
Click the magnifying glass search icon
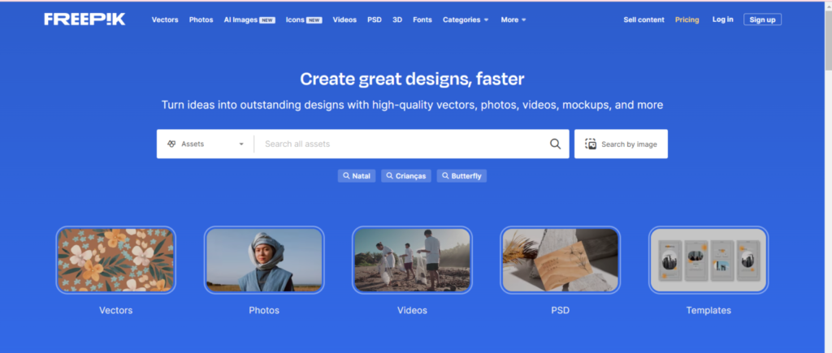pos(555,144)
